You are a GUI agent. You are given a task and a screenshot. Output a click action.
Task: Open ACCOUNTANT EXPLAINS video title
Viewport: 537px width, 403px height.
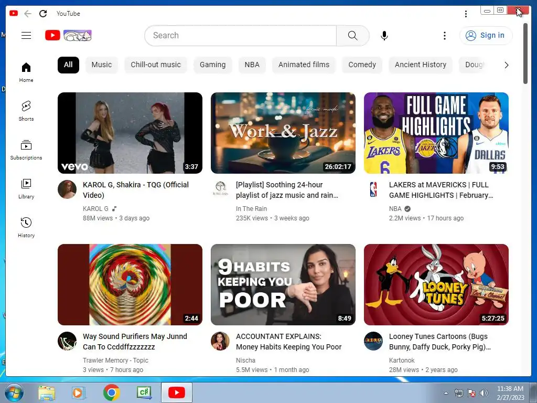pos(289,342)
